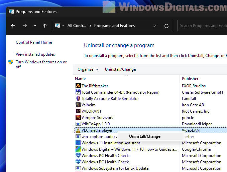
Task: Expand the breadcrumb arrow after All Contr...
Action: point(90,26)
